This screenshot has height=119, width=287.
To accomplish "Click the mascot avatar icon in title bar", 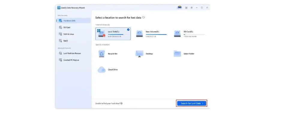I will pos(180,7).
